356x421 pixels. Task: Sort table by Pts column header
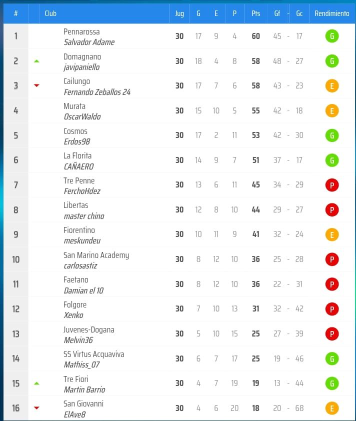tap(255, 13)
